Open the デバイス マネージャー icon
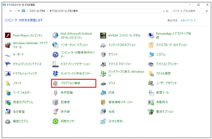The width and height of the screenshot is (212, 139). 103,64
